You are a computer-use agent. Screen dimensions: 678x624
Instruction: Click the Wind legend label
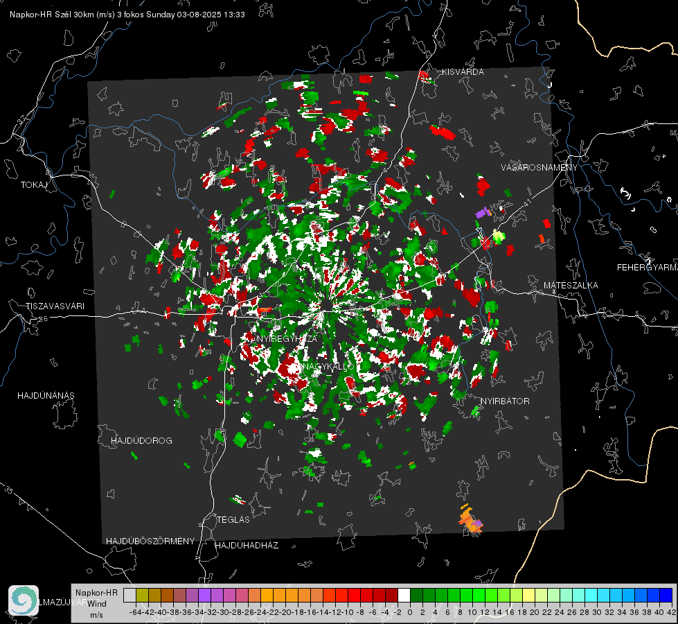tap(97, 603)
